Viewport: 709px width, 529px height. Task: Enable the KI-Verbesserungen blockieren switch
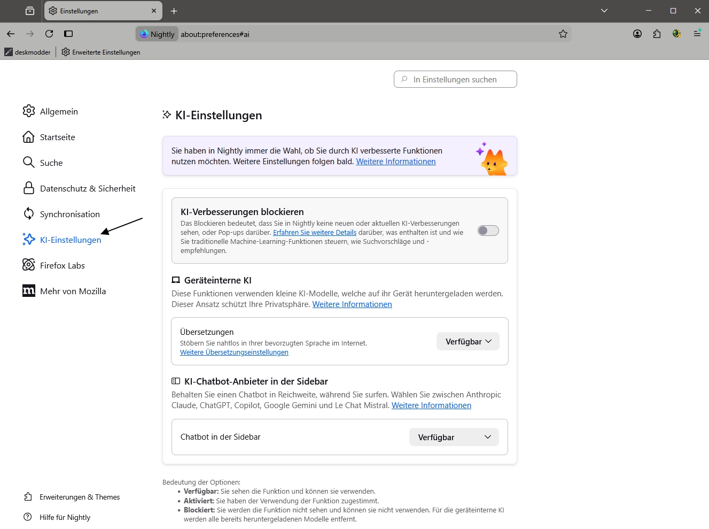pyautogui.click(x=488, y=231)
